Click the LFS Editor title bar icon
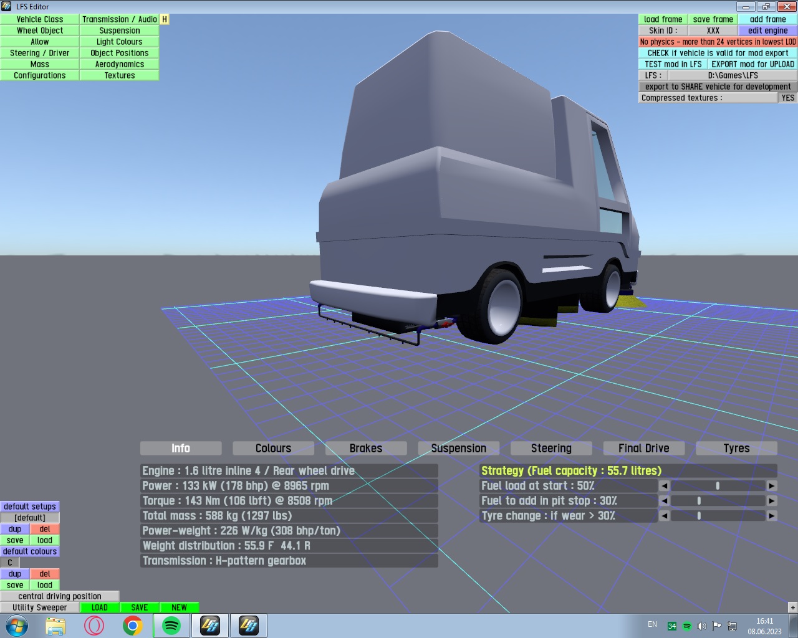This screenshot has width=798, height=638. [7, 6]
